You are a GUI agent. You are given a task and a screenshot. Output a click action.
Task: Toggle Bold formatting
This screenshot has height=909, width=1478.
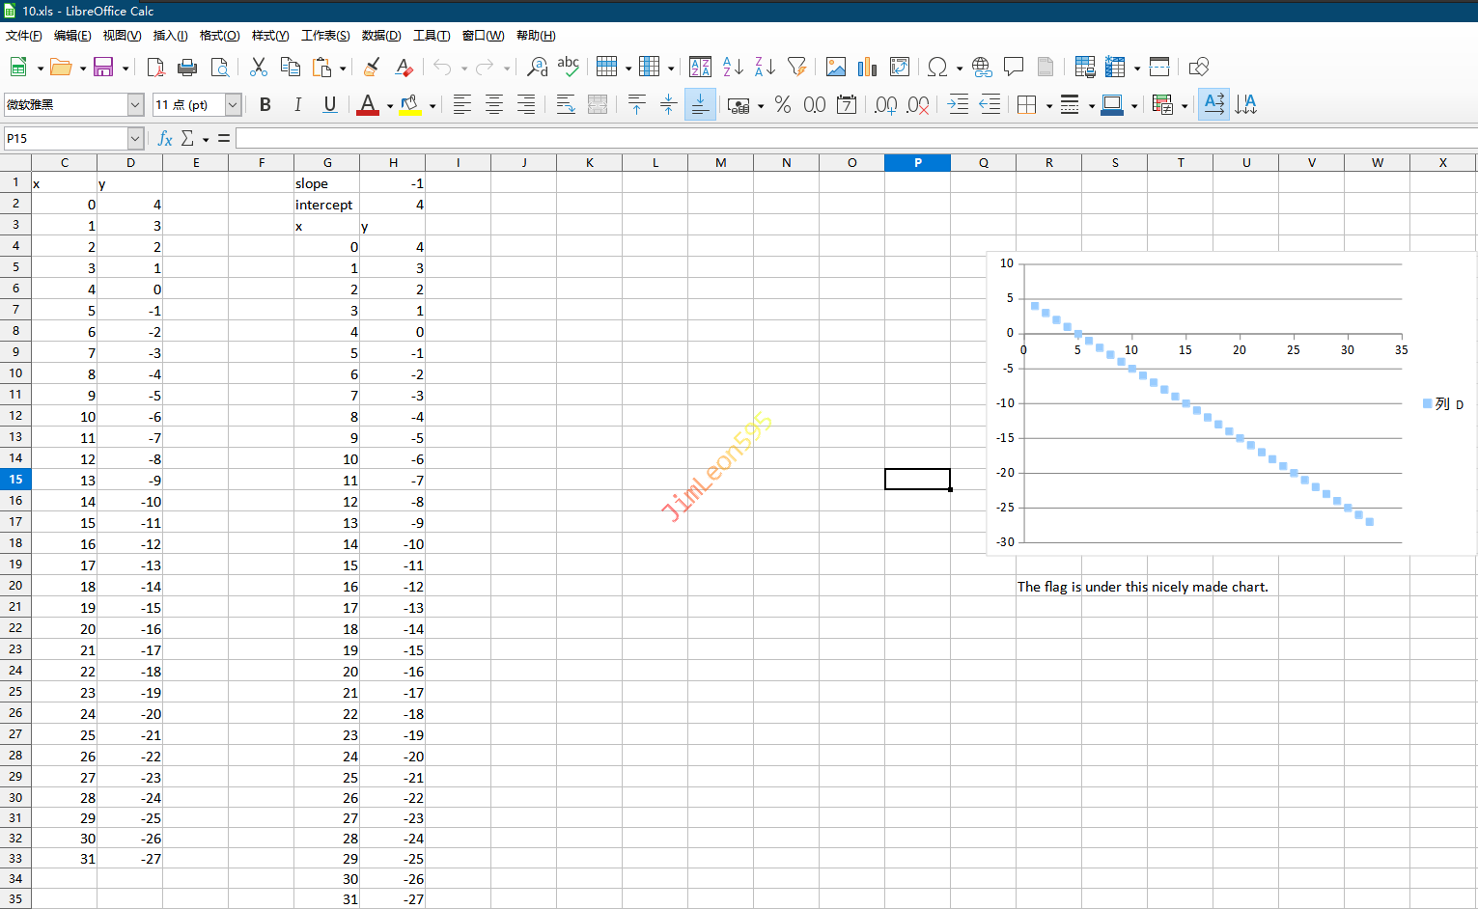click(x=265, y=104)
